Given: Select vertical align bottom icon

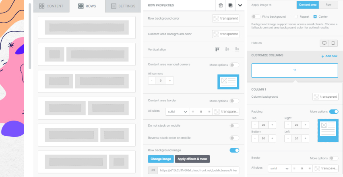Looking at the screenshot, I should coord(236,49).
